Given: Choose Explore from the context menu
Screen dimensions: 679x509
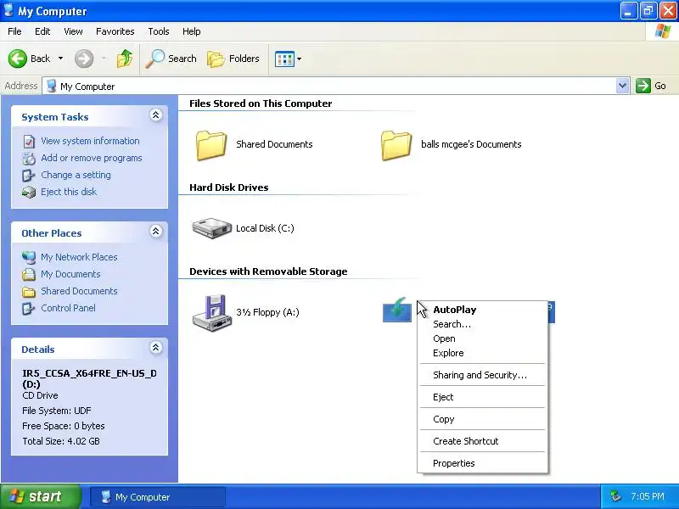Looking at the screenshot, I should click(482, 353).
